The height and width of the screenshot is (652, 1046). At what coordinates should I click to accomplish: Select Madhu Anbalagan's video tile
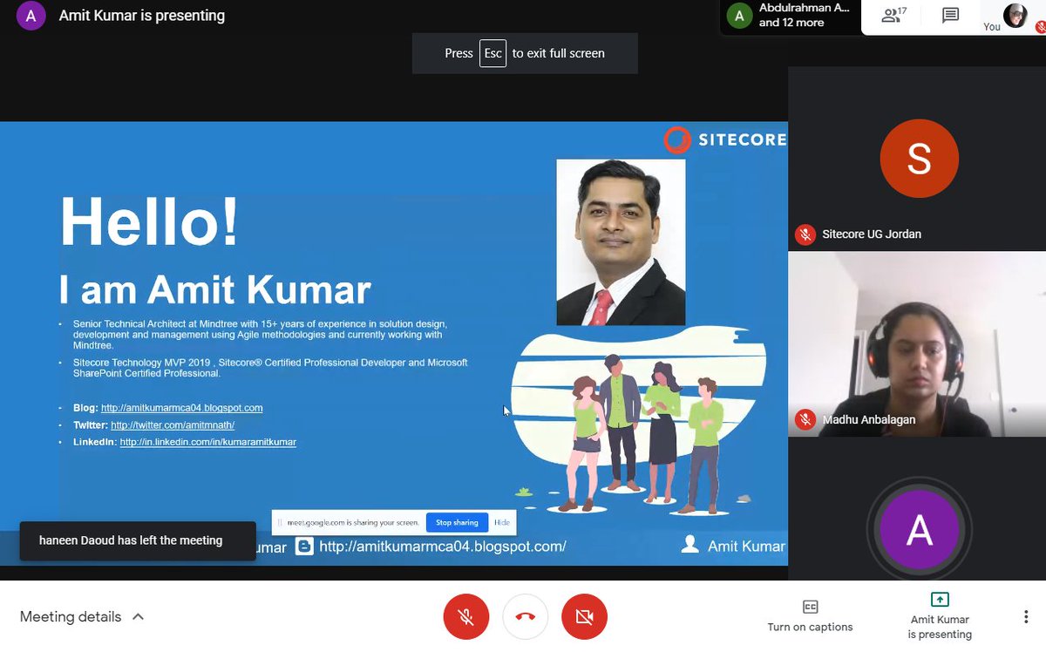pyautogui.click(x=917, y=344)
